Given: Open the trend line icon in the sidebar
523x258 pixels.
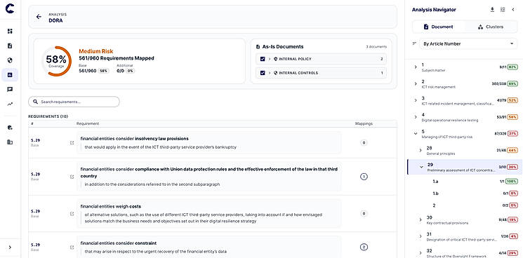Looking at the screenshot, I should click(10, 104).
